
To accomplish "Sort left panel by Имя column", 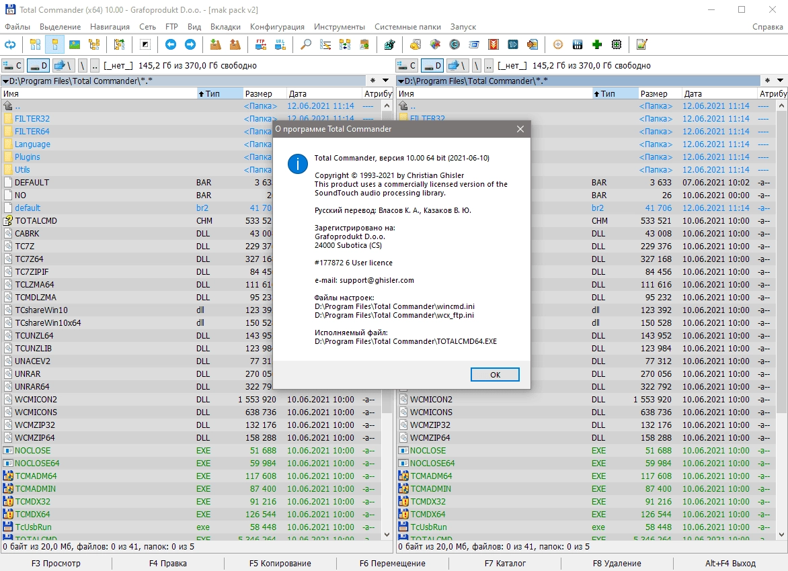I will (98, 93).
